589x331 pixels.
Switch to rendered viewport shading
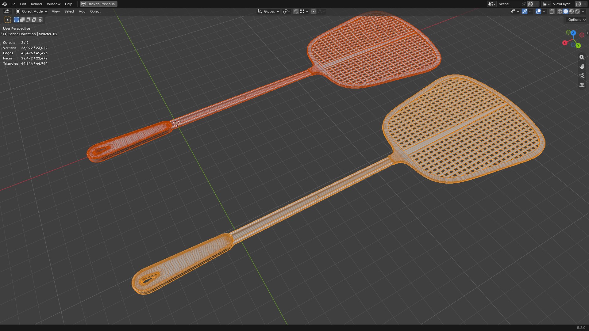pos(577,11)
